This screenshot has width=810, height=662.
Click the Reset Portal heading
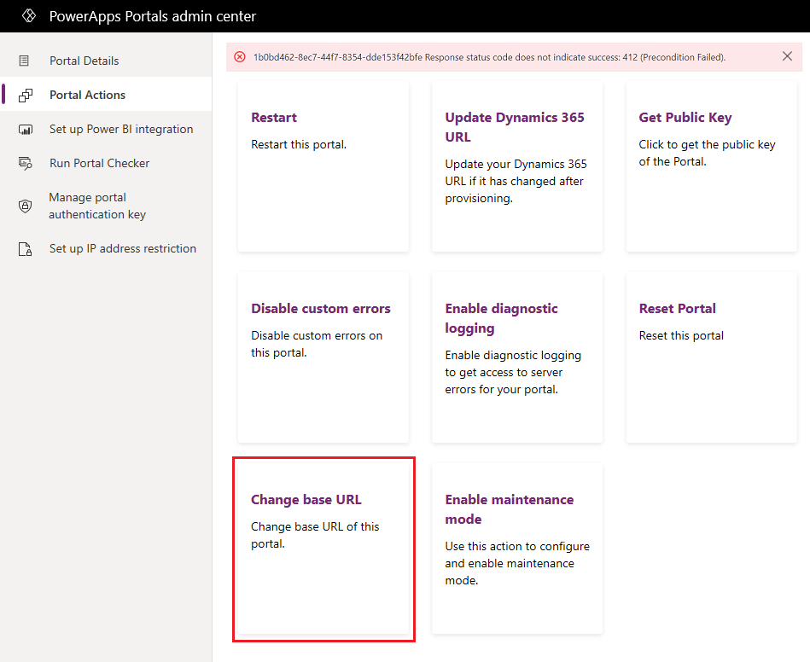[x=677, y=309]
